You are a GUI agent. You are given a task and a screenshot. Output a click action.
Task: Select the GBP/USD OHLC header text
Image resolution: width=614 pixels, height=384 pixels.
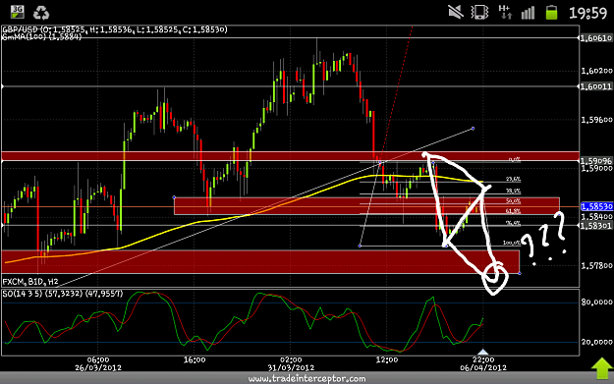coord(115,29)
